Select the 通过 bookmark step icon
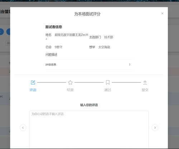 click(x=108, y=82)
